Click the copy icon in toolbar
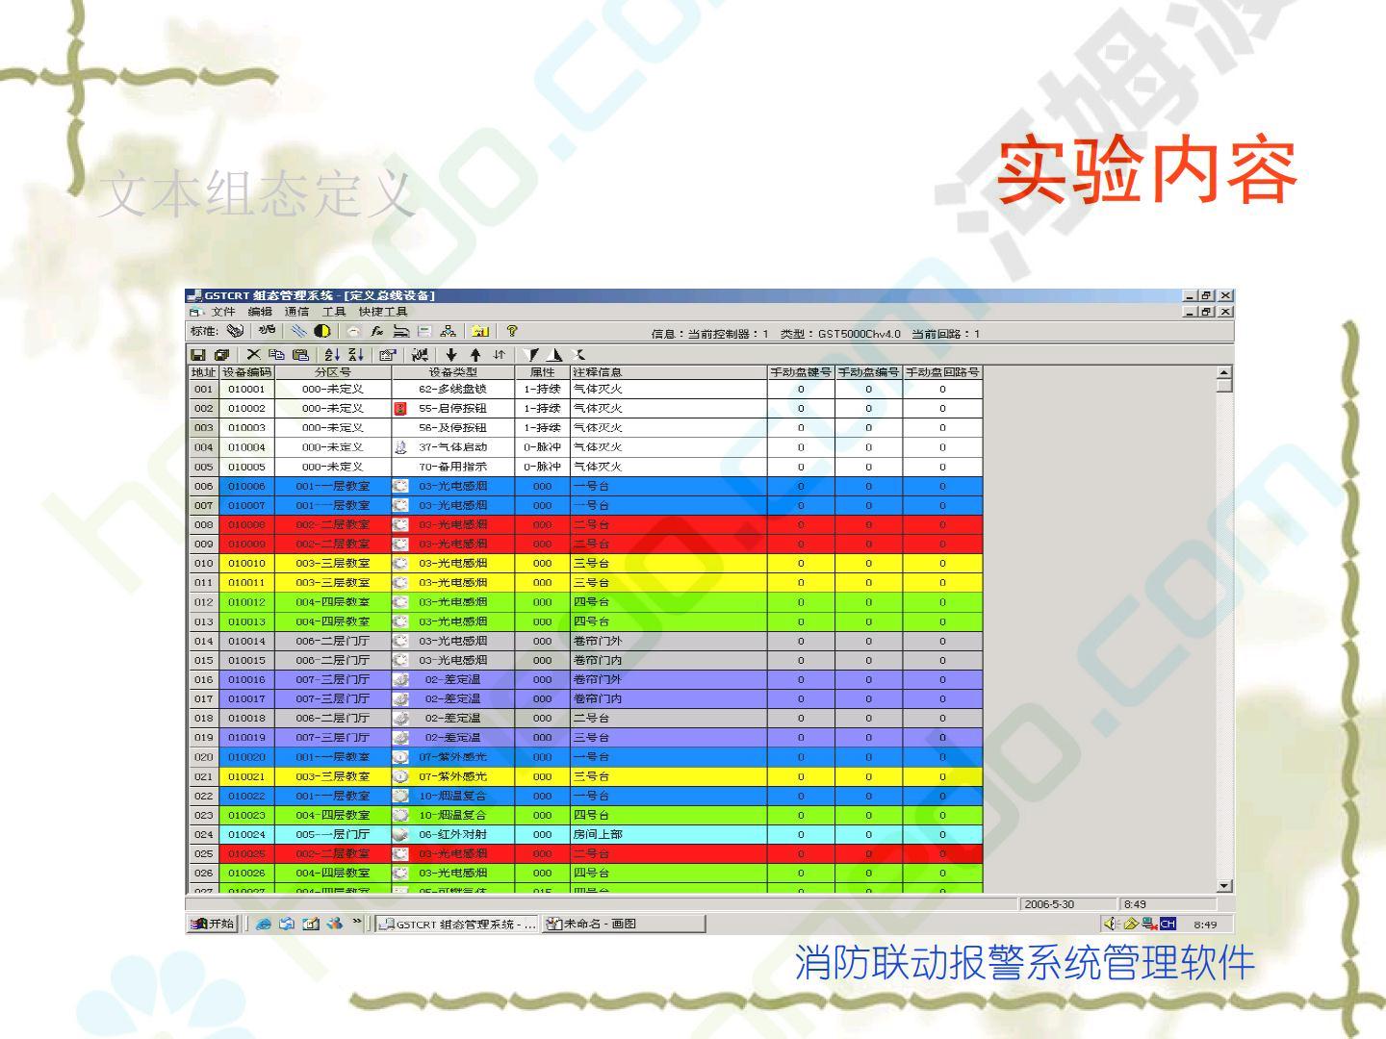 click(277, 354)
